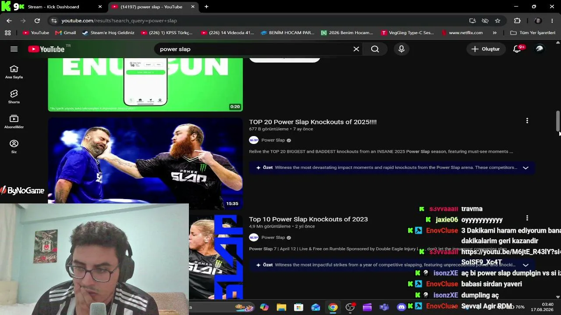The height and width of the screenshot is (315, 561).
Task: Open Ana Sayfa in the sidebar
Action: pos(14,72)
